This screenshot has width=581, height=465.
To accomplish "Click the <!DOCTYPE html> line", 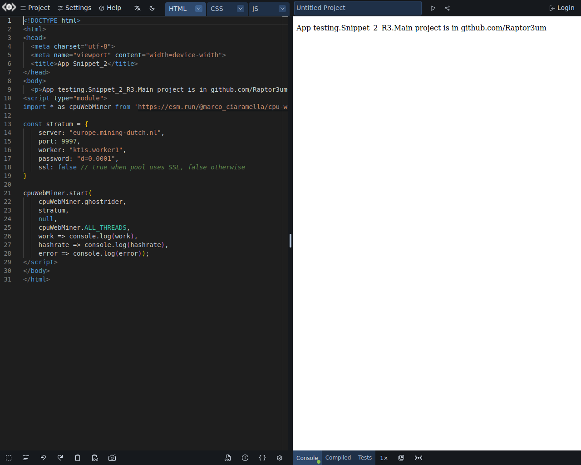I will click(x=52, y=20).
